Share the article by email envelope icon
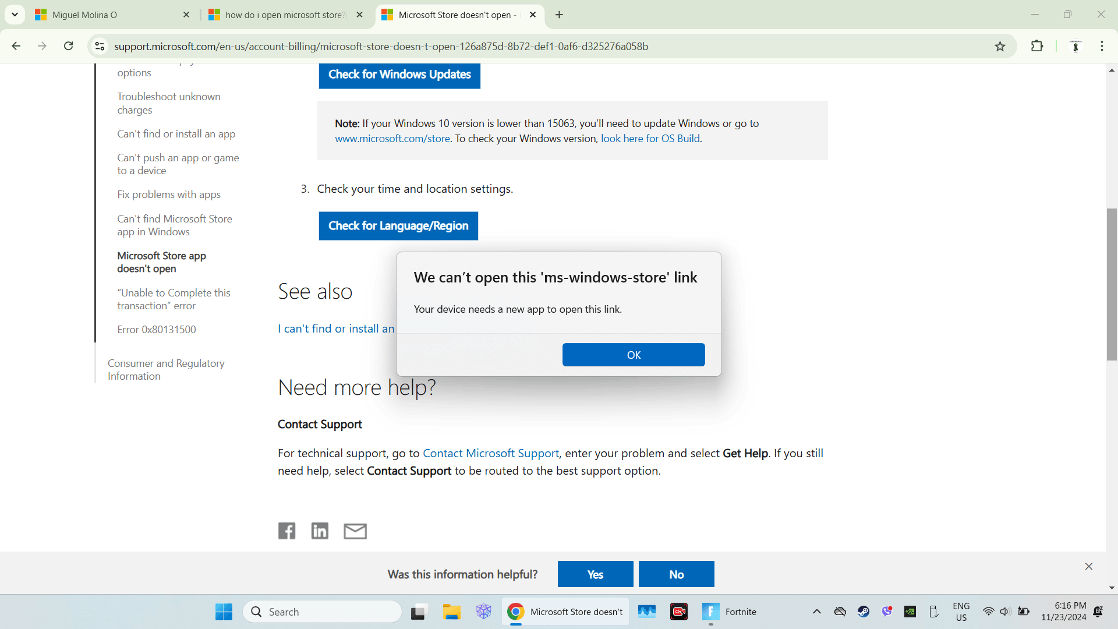This screenshot has width=1118, height=629. (355, 531)
